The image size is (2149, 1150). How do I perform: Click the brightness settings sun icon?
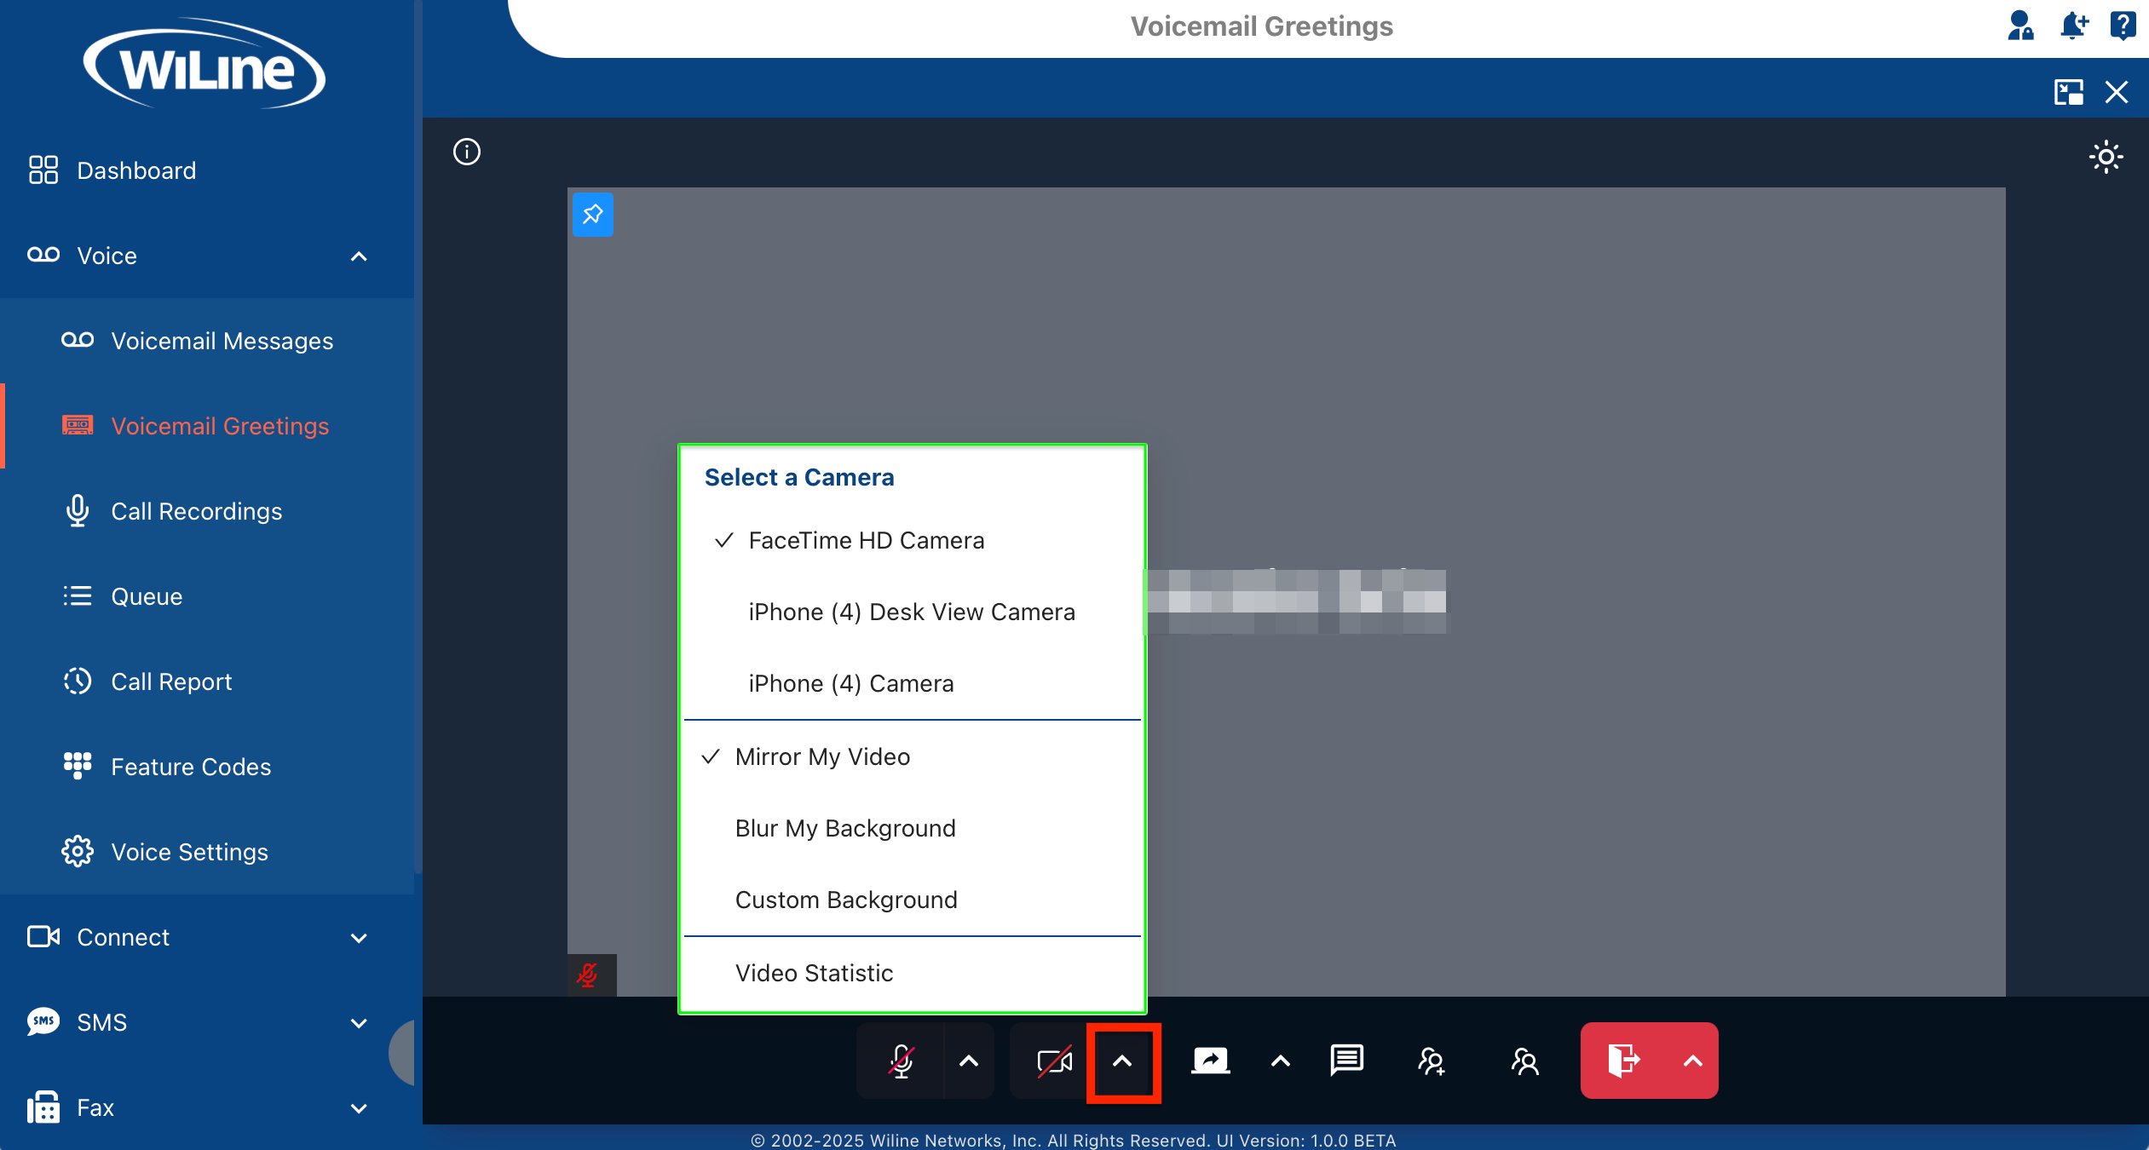pos(2106,157)
